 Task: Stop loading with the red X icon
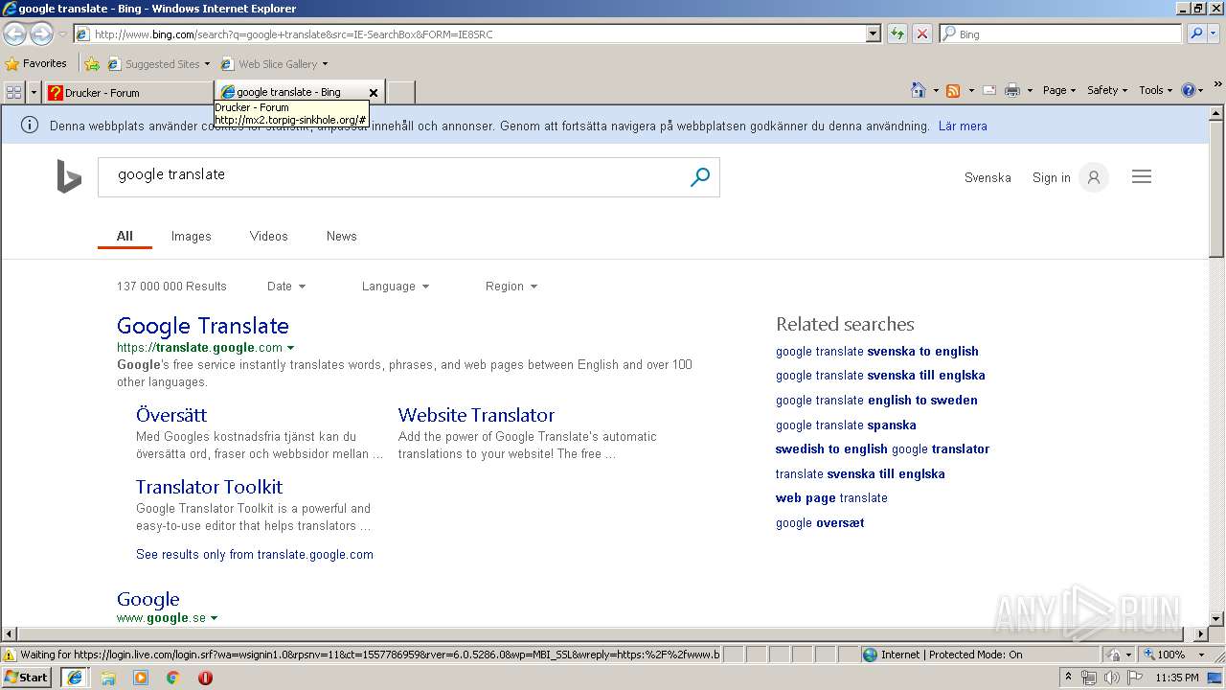pos(921,34)
